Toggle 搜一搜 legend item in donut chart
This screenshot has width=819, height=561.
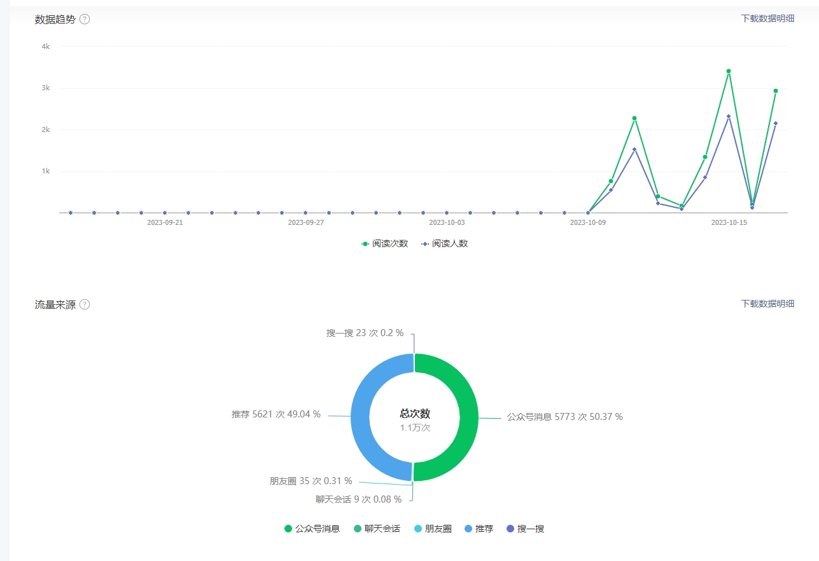click(x=525, y=529)
